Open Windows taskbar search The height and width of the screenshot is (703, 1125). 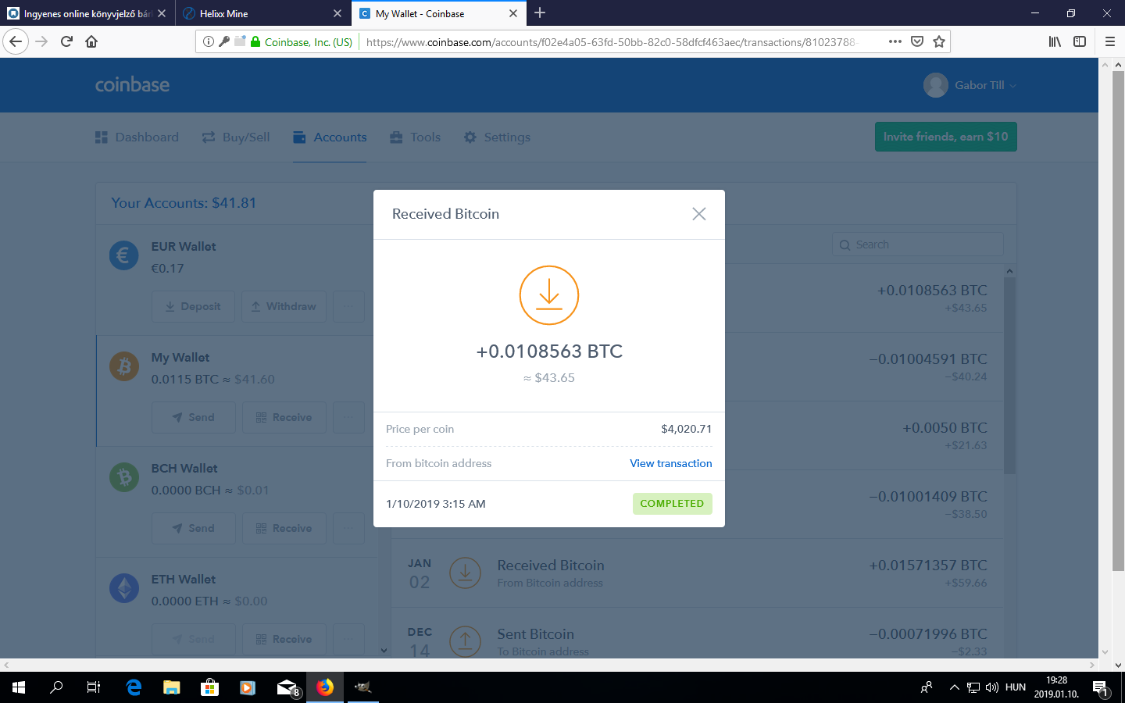pyautogui.click(x=56, y=687)
